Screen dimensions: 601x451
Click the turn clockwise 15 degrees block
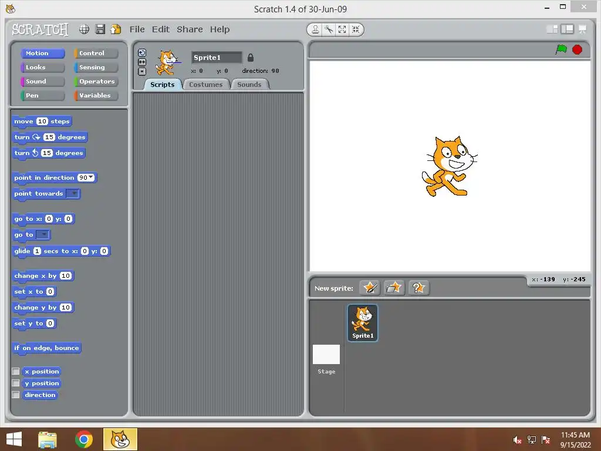[50, 137]
